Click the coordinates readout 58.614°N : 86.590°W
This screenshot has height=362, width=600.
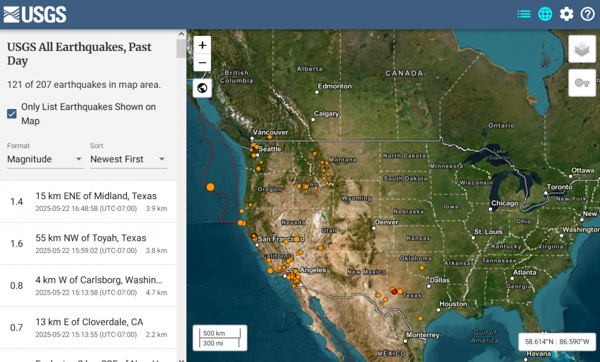click(557, 341)
